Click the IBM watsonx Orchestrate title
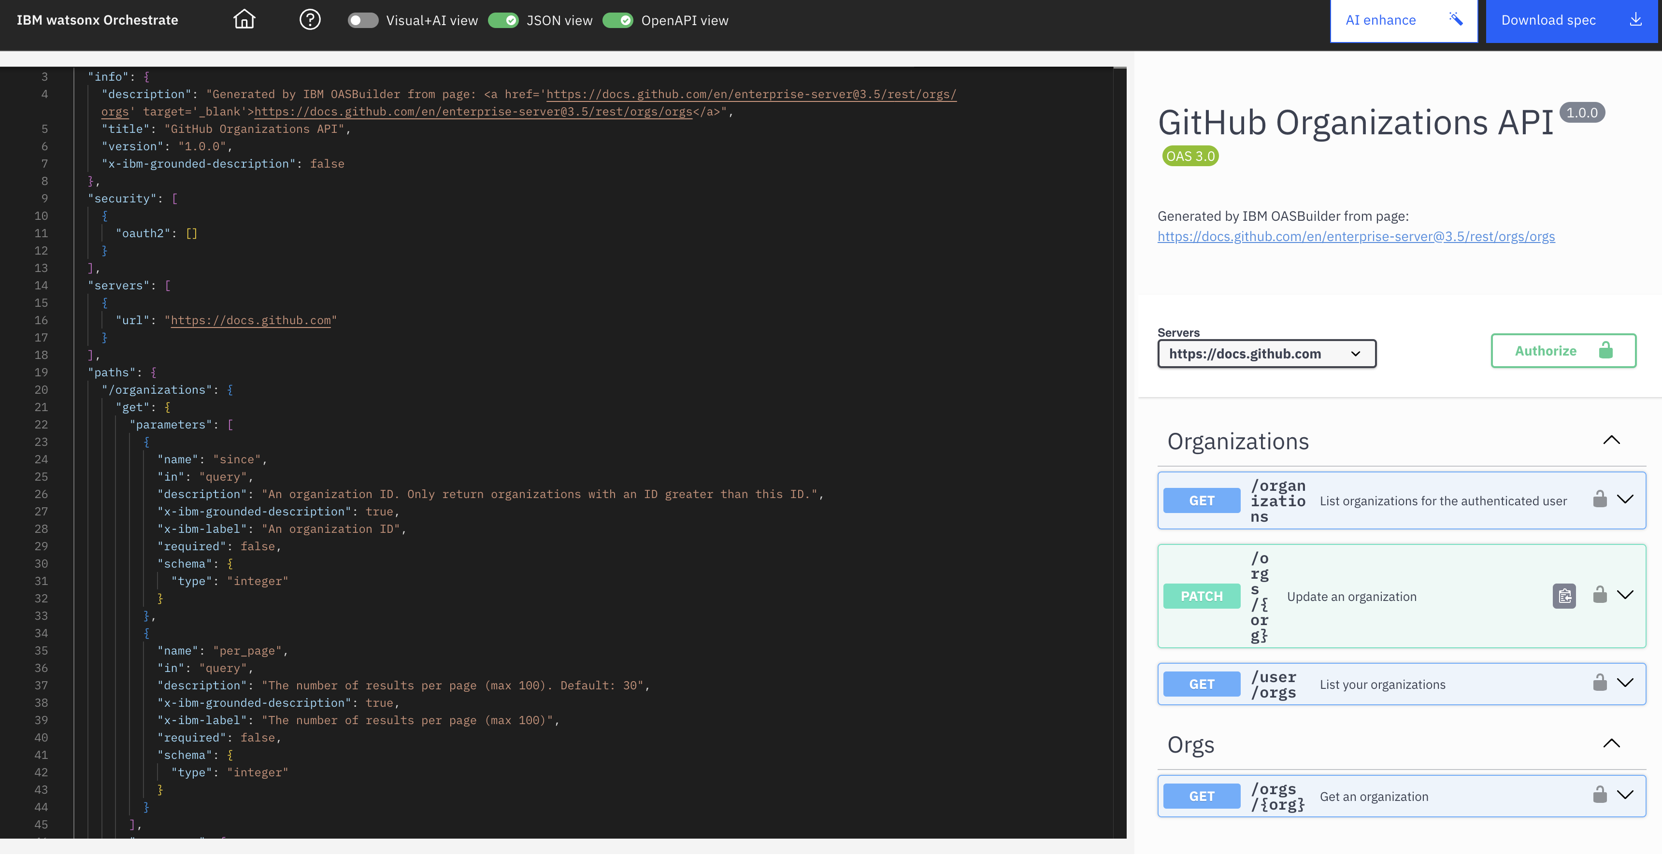The height and width of the screenshot is (856, 1662). pyautogui.click(x=98, y=20)
